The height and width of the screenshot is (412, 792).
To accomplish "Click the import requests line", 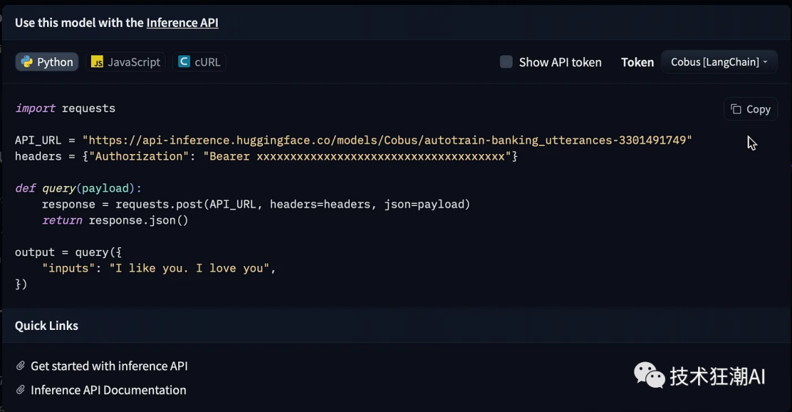I will pos(65,108).
